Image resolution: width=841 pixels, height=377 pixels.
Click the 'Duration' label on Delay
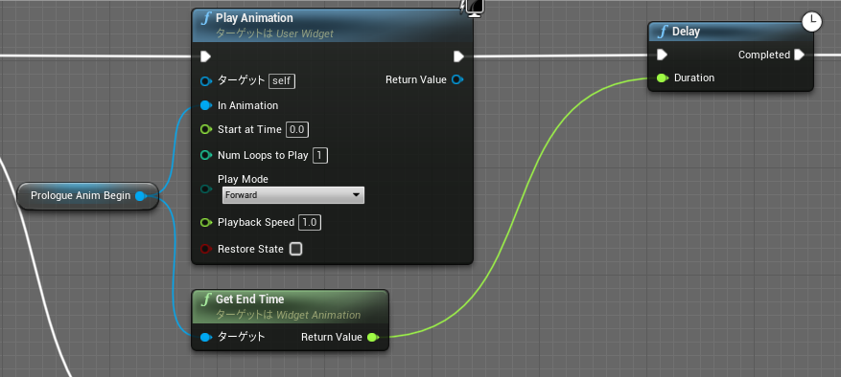pyautogui.click(x=694, y=78)
